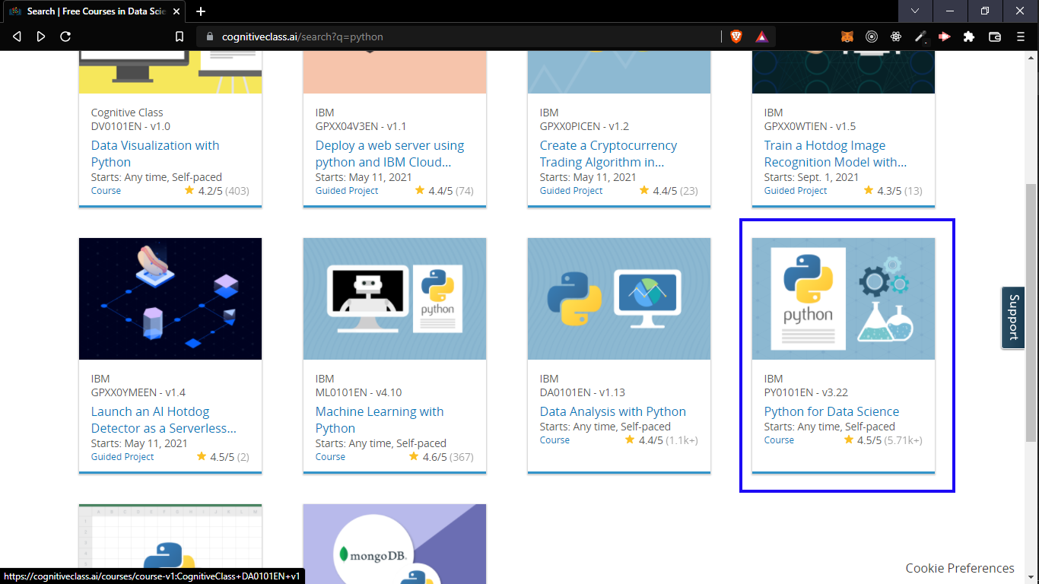Focus the address bar showing cognitiveclass.ai
The image size is (1039, 584).
coord(456,36)
